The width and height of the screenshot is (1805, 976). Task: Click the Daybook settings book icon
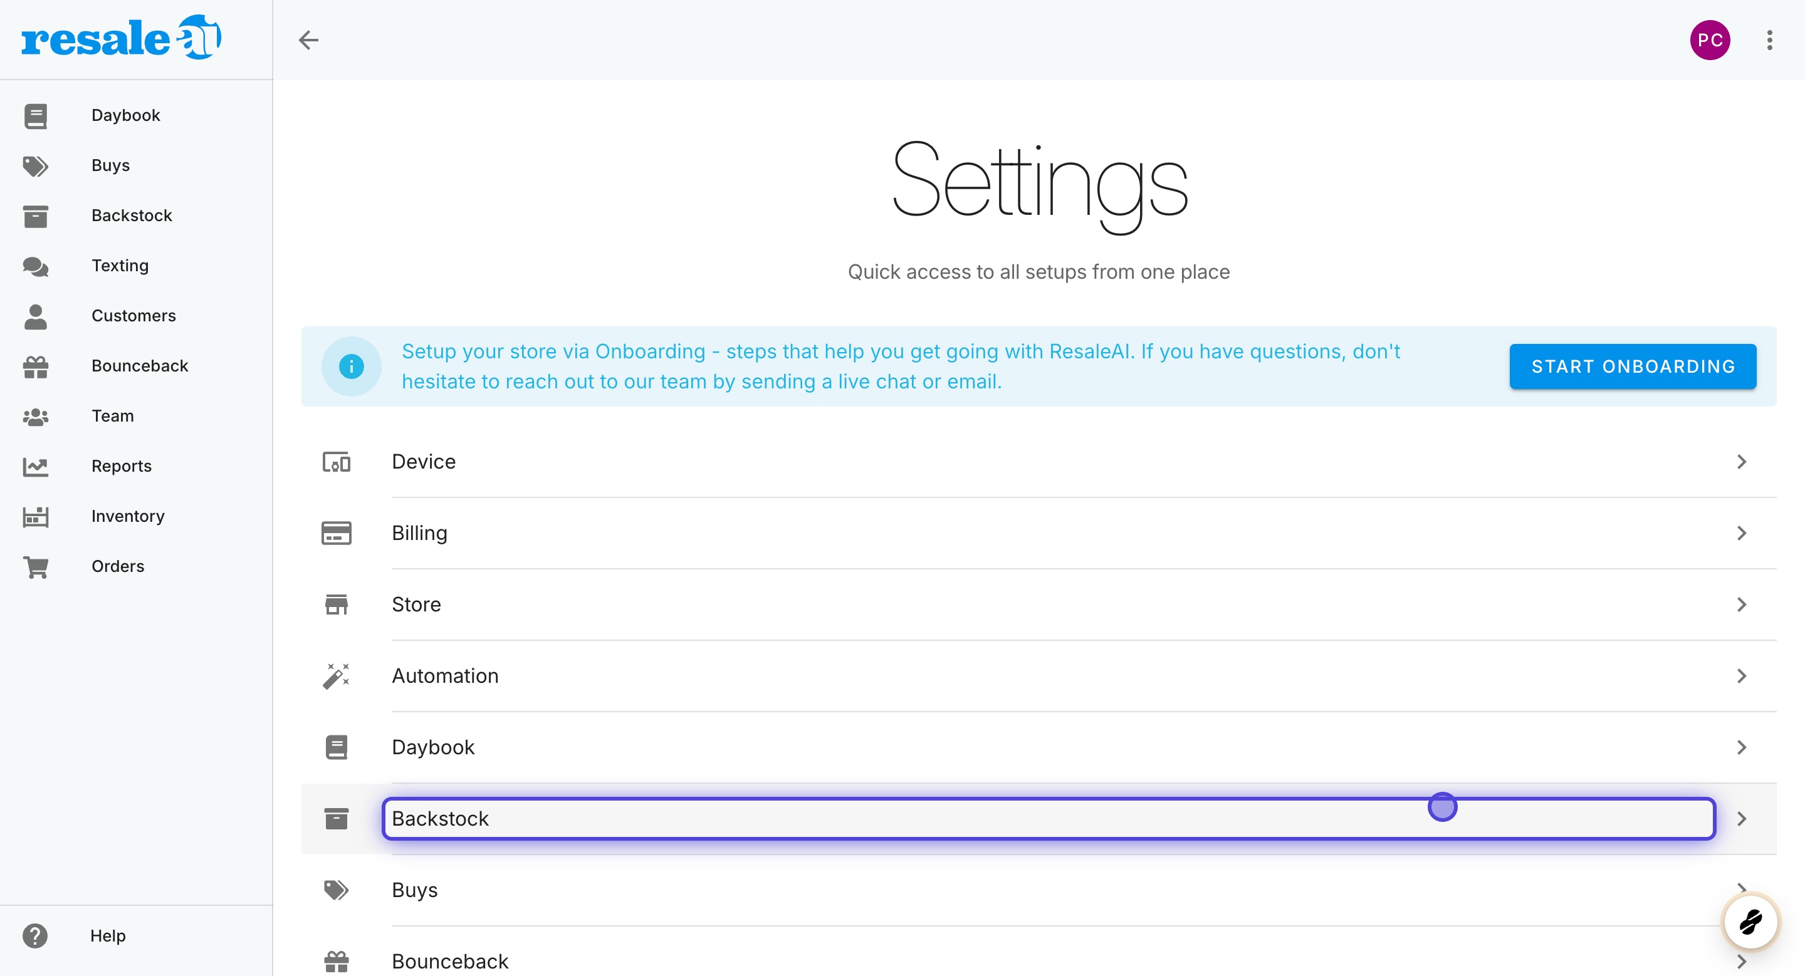tap(337, 748)
